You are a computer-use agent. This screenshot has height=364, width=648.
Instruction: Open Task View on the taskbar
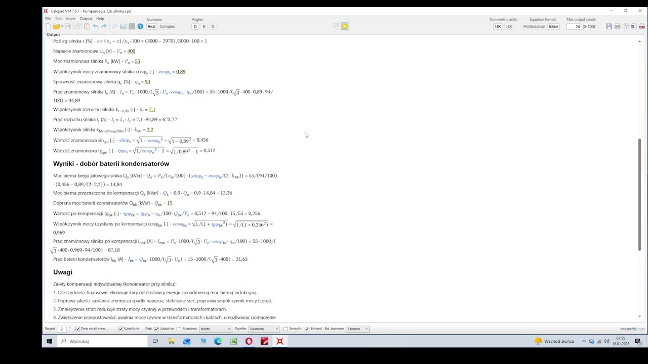click(x=155, y=341)
